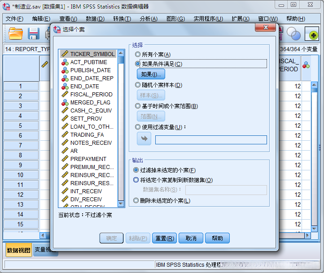This screenshot has height=273, width=324.
Task: Click the Save disk icon in toolbar
Action: coord(34,34)
